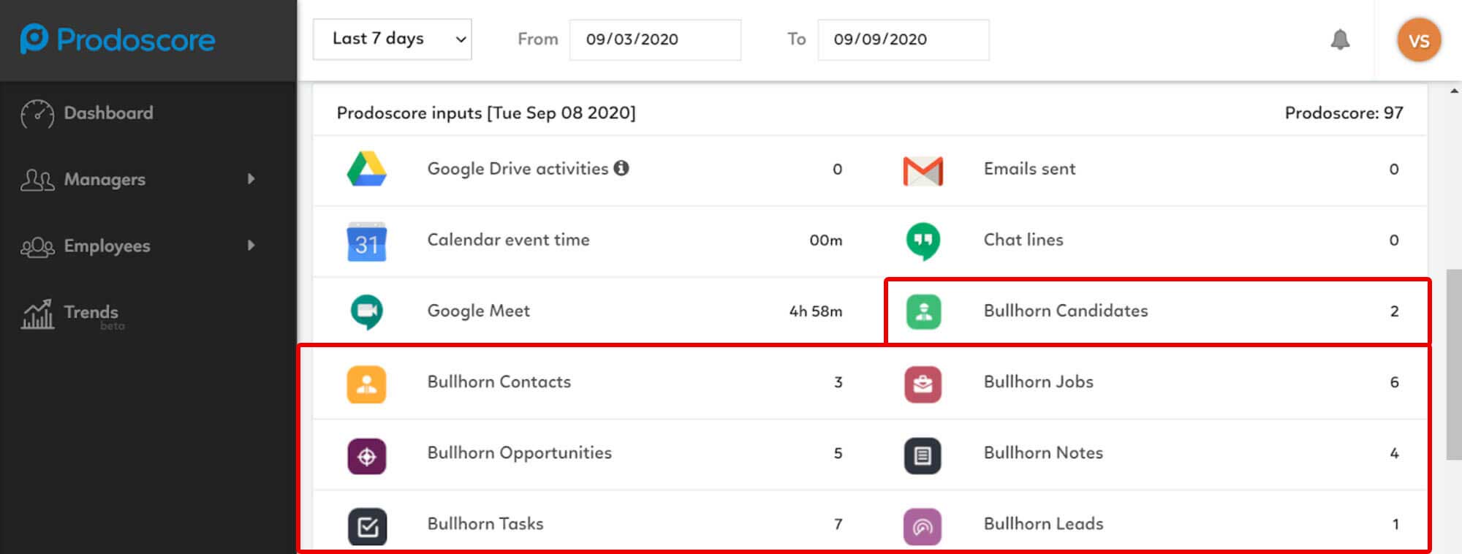This screenshot has width=1462, height=554.
Task: Click the vertical scrollbar thumb
Action: 1454,365
